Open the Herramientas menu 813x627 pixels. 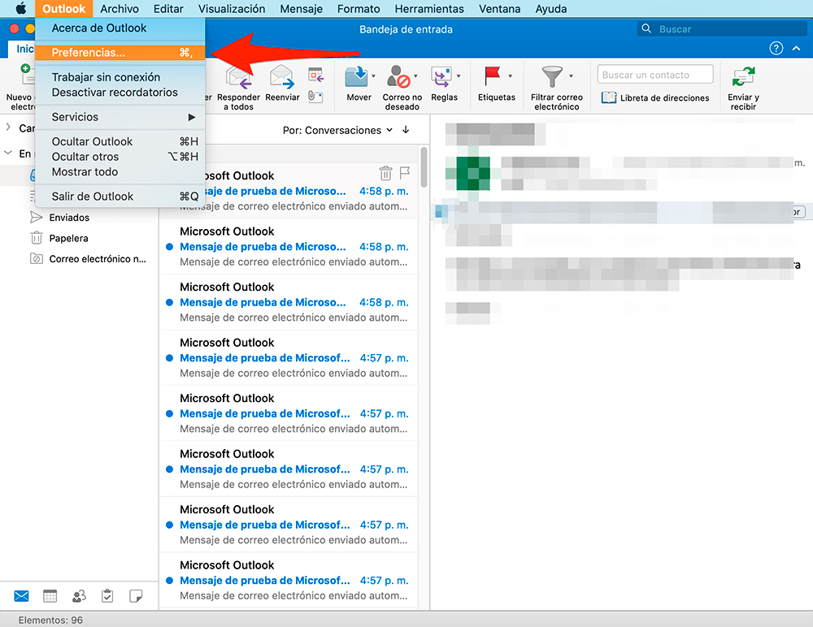point(429,9)
